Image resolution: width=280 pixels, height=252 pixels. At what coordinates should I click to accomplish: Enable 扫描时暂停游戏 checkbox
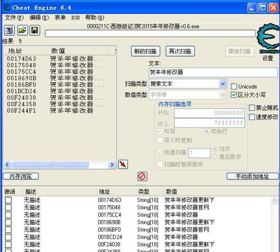point(160,164)
